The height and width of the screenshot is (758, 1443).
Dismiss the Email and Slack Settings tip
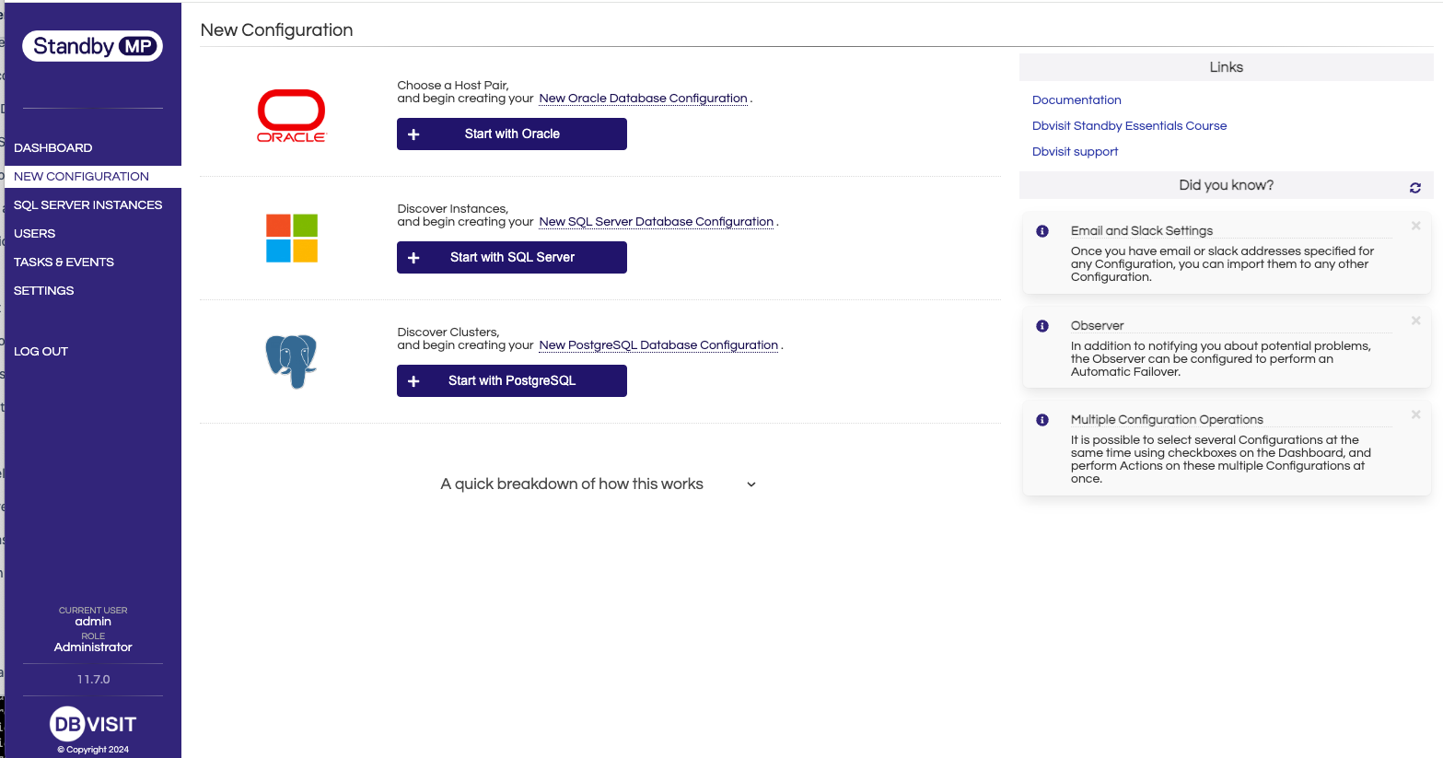coord(1416,226)
